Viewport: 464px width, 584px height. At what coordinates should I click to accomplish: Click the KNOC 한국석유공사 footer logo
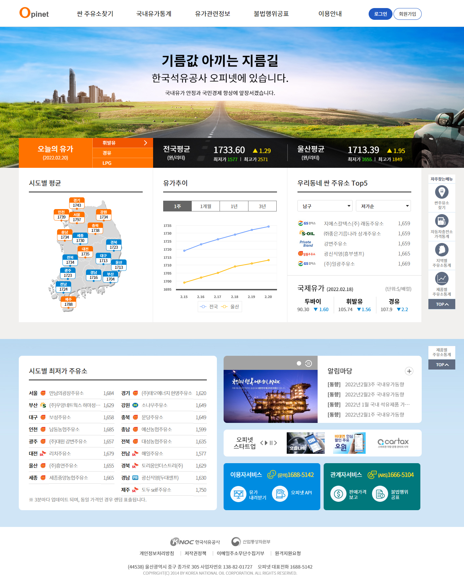coord(195,542)
